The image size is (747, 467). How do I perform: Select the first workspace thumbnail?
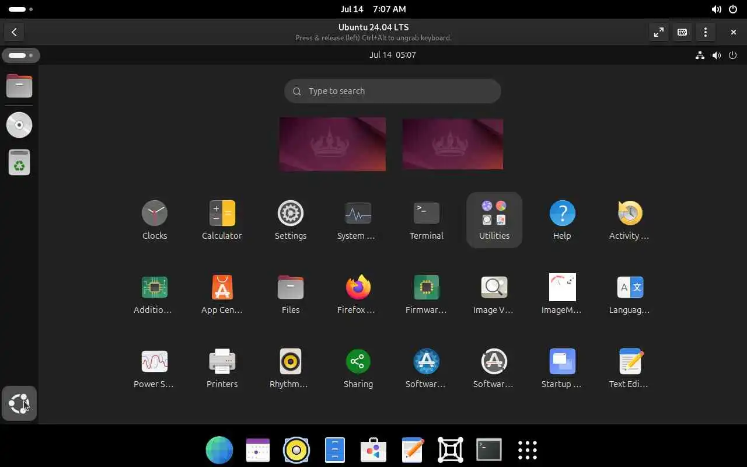tap(333, 144)
